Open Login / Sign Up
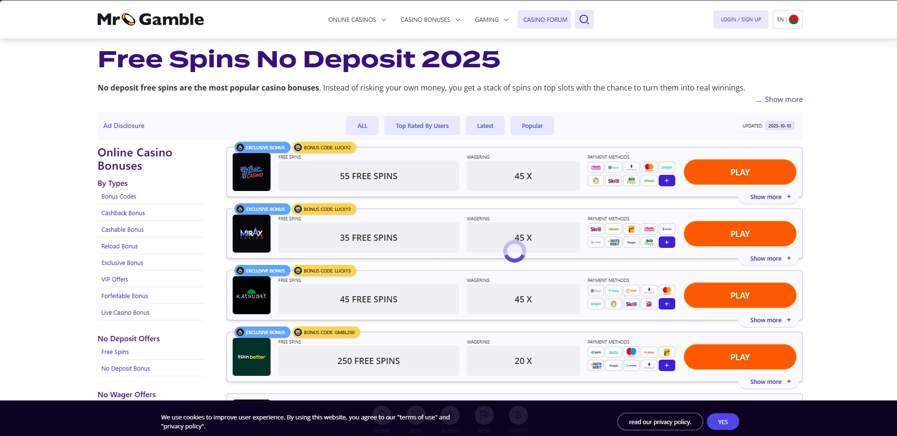Screen dimensions: 897x436 (741, 19)
